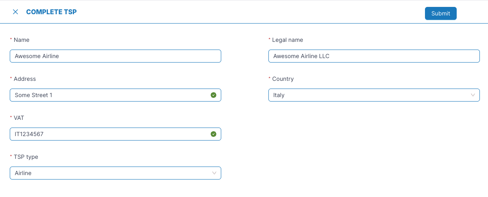
Task: Close the Complete TSP form
Action: coord(15,12)
